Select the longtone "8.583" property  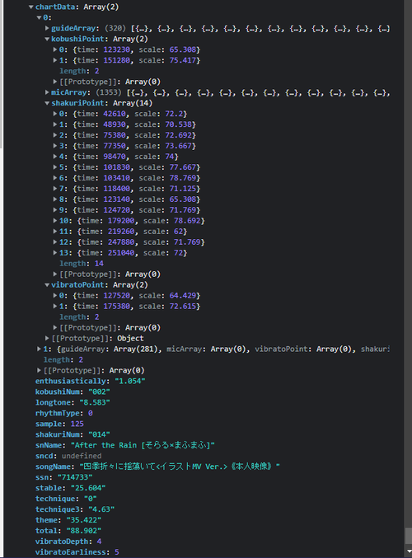click(73, 402)
